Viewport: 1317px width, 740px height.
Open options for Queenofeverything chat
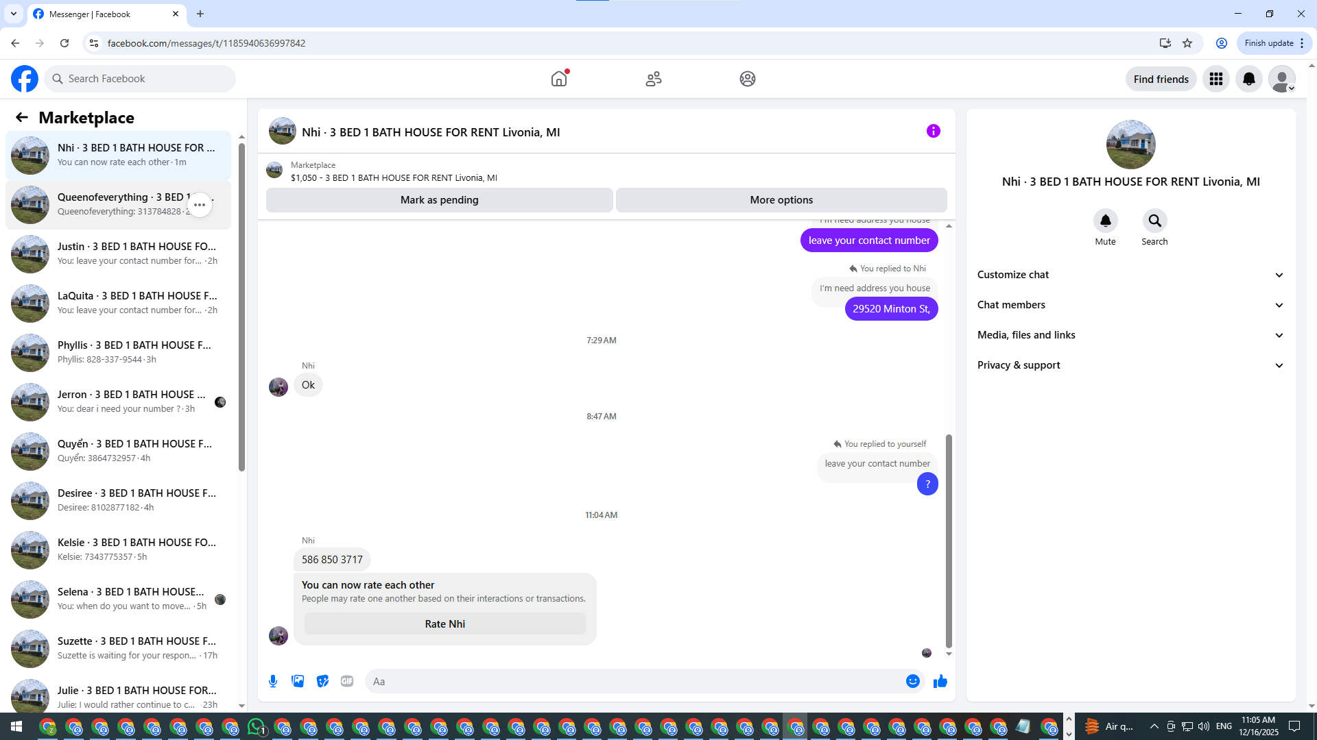[200, 205]
